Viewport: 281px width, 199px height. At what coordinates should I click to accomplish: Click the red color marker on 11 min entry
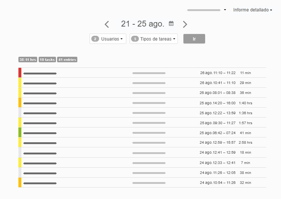(20, 73)
